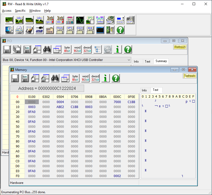Expand the PCI device selection dropdown
Viewport: 212px width, 195px height.
(129, 60)
